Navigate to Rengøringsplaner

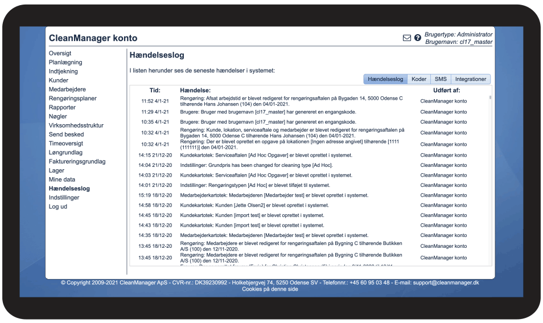(x=73, y=99)
